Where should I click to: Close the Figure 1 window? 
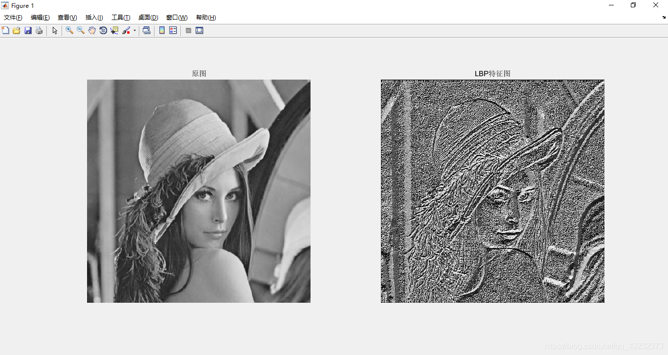point(656,5)
